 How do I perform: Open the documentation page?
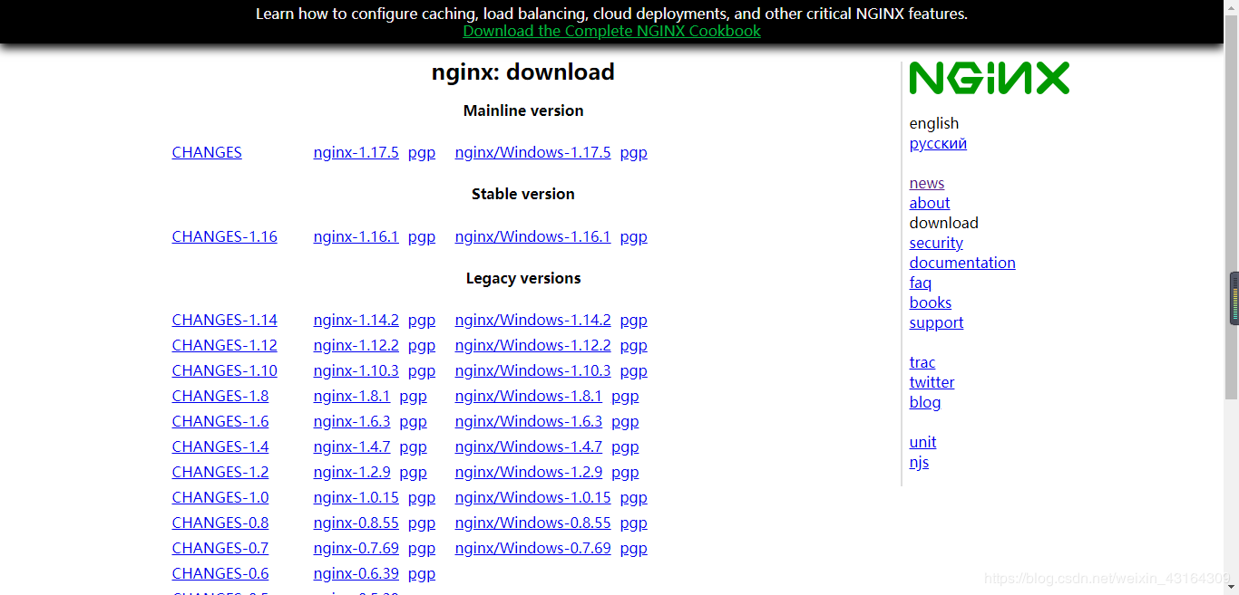962,263
